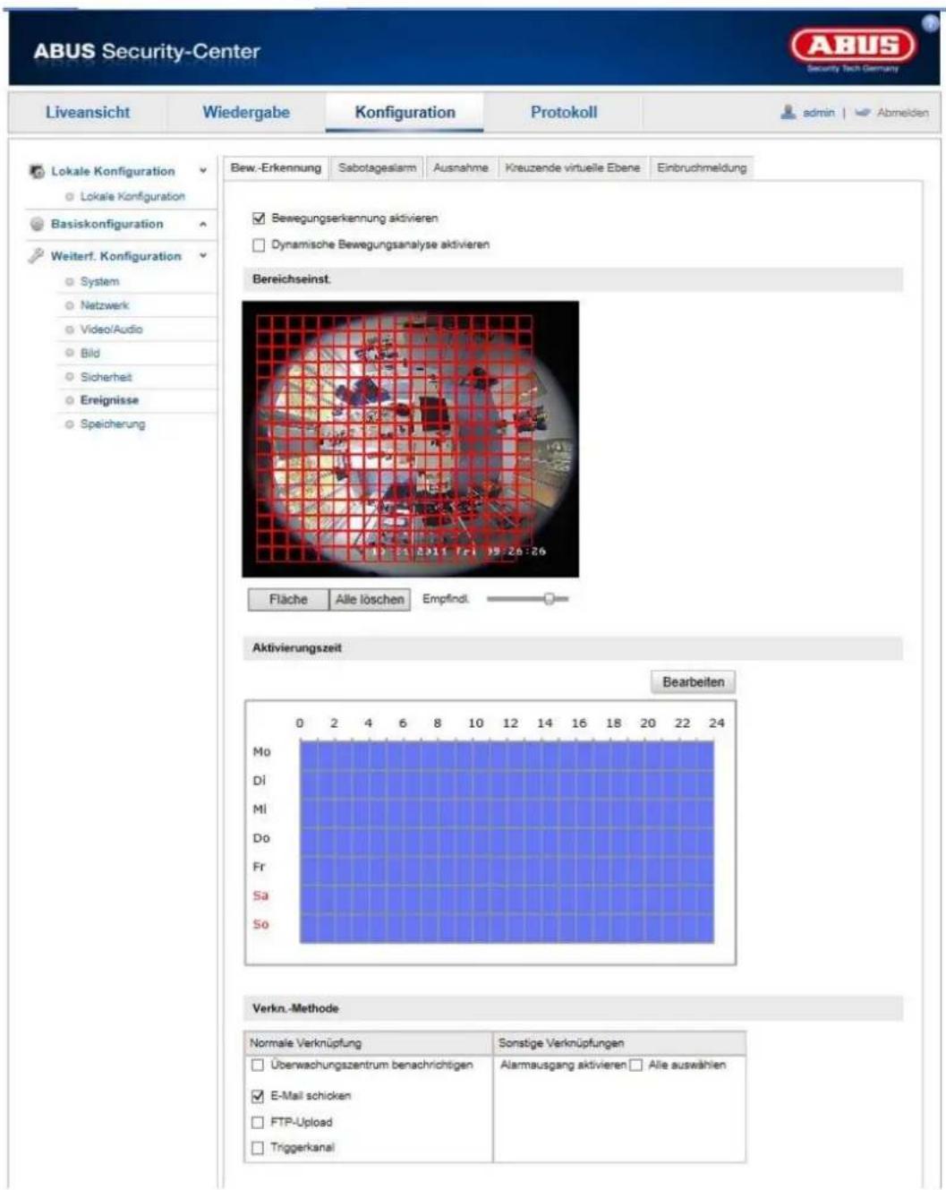Click Bearbeiten schedule button
The width and height of the screenshot is (946, 1190).
tap(693, 682)
